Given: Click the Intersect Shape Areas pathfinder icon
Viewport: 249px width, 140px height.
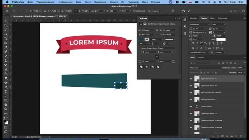Looking at the screenshot, I should point(152,67).
